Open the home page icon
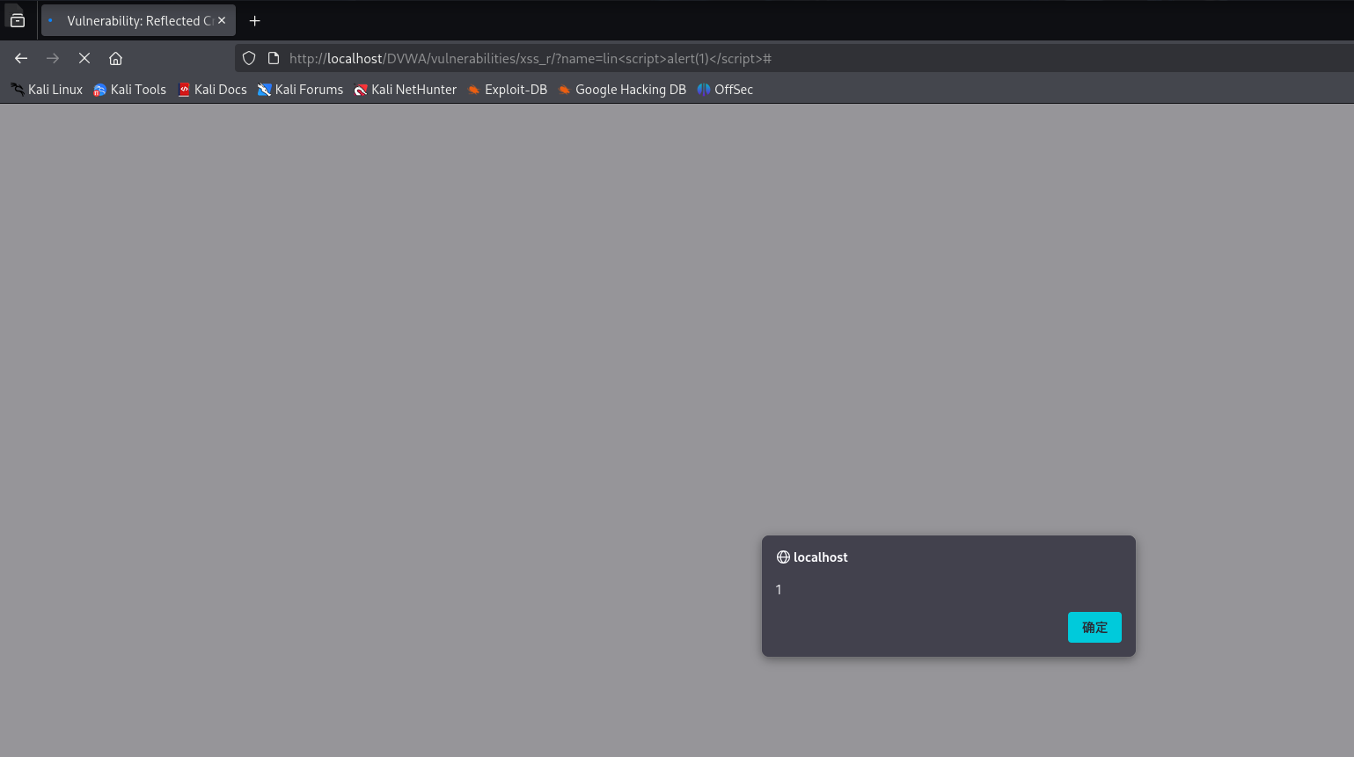Image resolution: width=1354 pixels, height=757 pixels. click(x=115, y=58)
